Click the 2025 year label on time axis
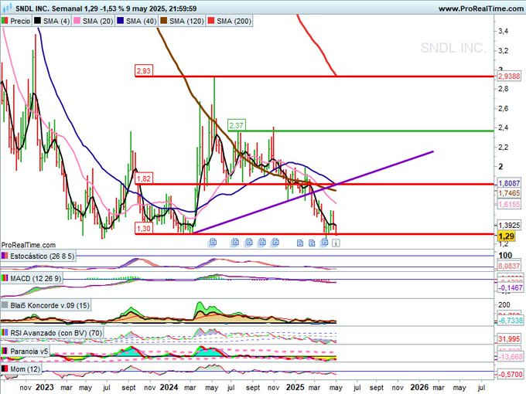The height and width of the screenshot is (394, 526). 295,387
